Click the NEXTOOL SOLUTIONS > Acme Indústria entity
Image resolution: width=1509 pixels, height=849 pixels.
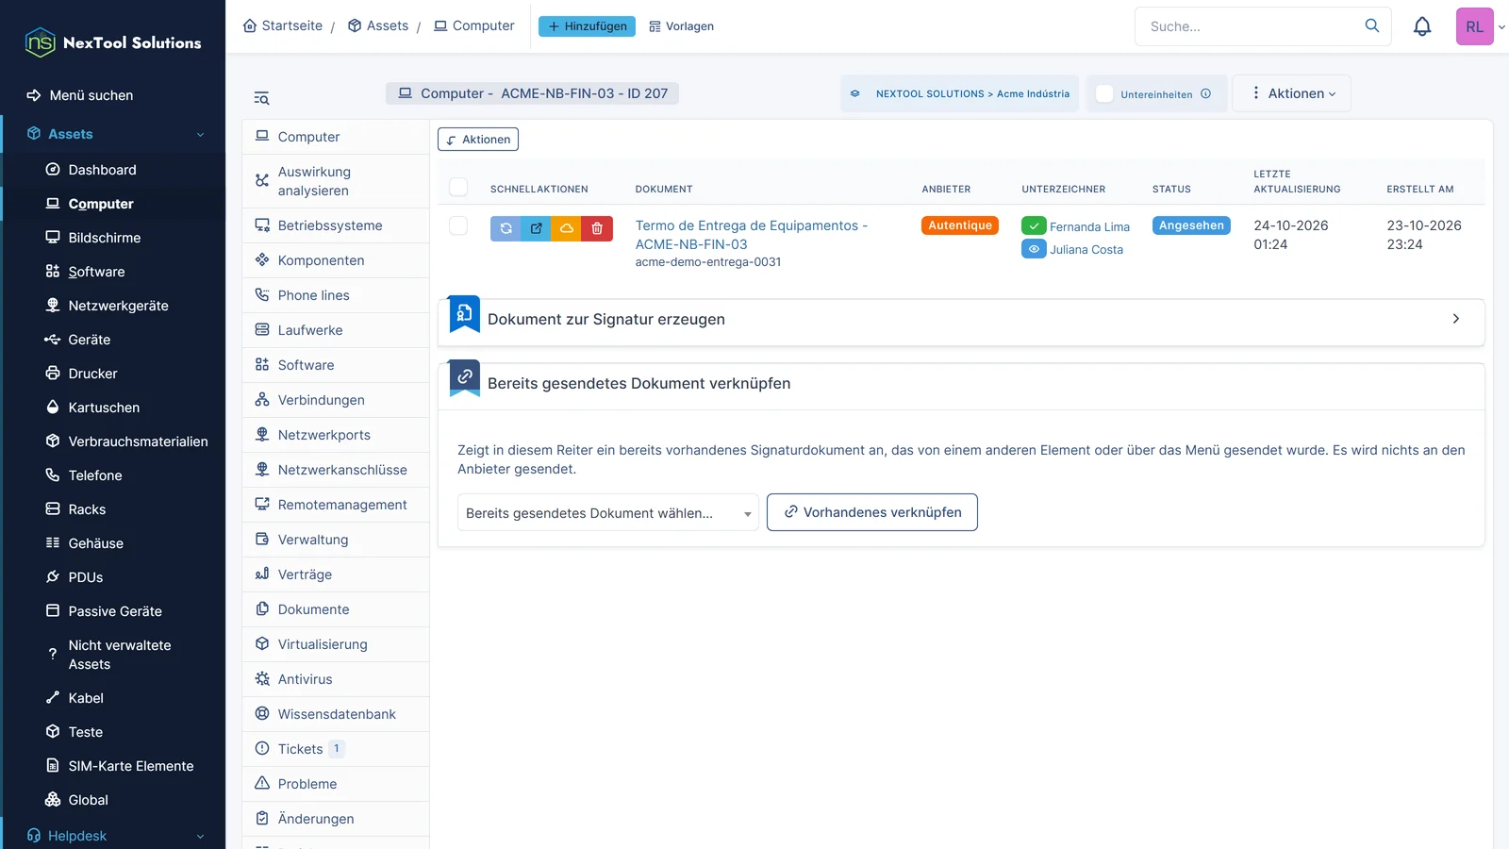960,93
